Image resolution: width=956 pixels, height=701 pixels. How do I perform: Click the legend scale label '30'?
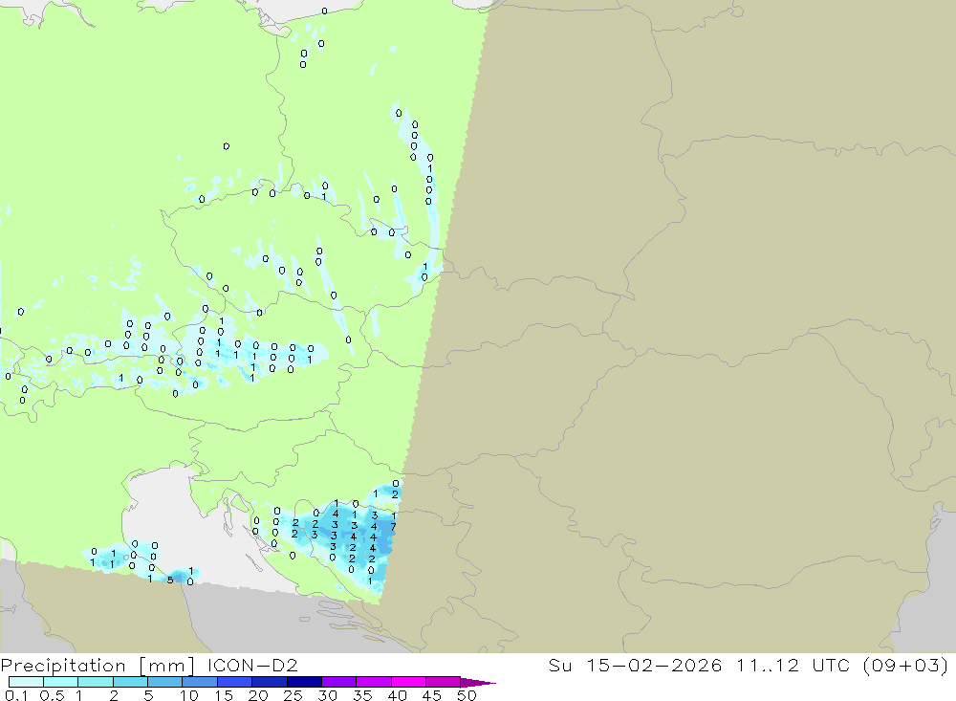click(328, 695)
